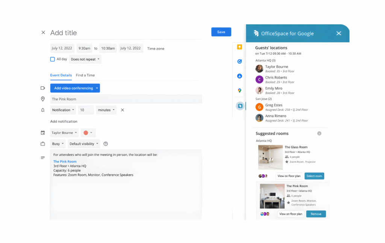Open Google Contacts side panel icon

pyautogui.click(x=239, y=76)
